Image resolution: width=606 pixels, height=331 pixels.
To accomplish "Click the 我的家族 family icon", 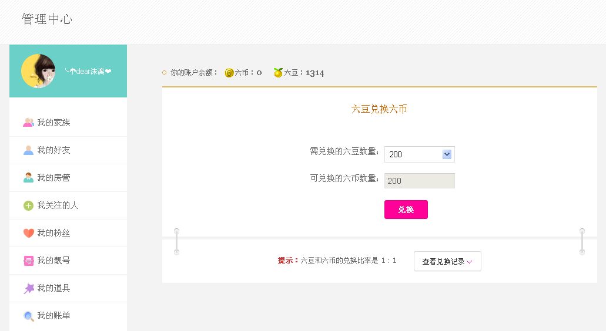I will [x=28, y=123].
